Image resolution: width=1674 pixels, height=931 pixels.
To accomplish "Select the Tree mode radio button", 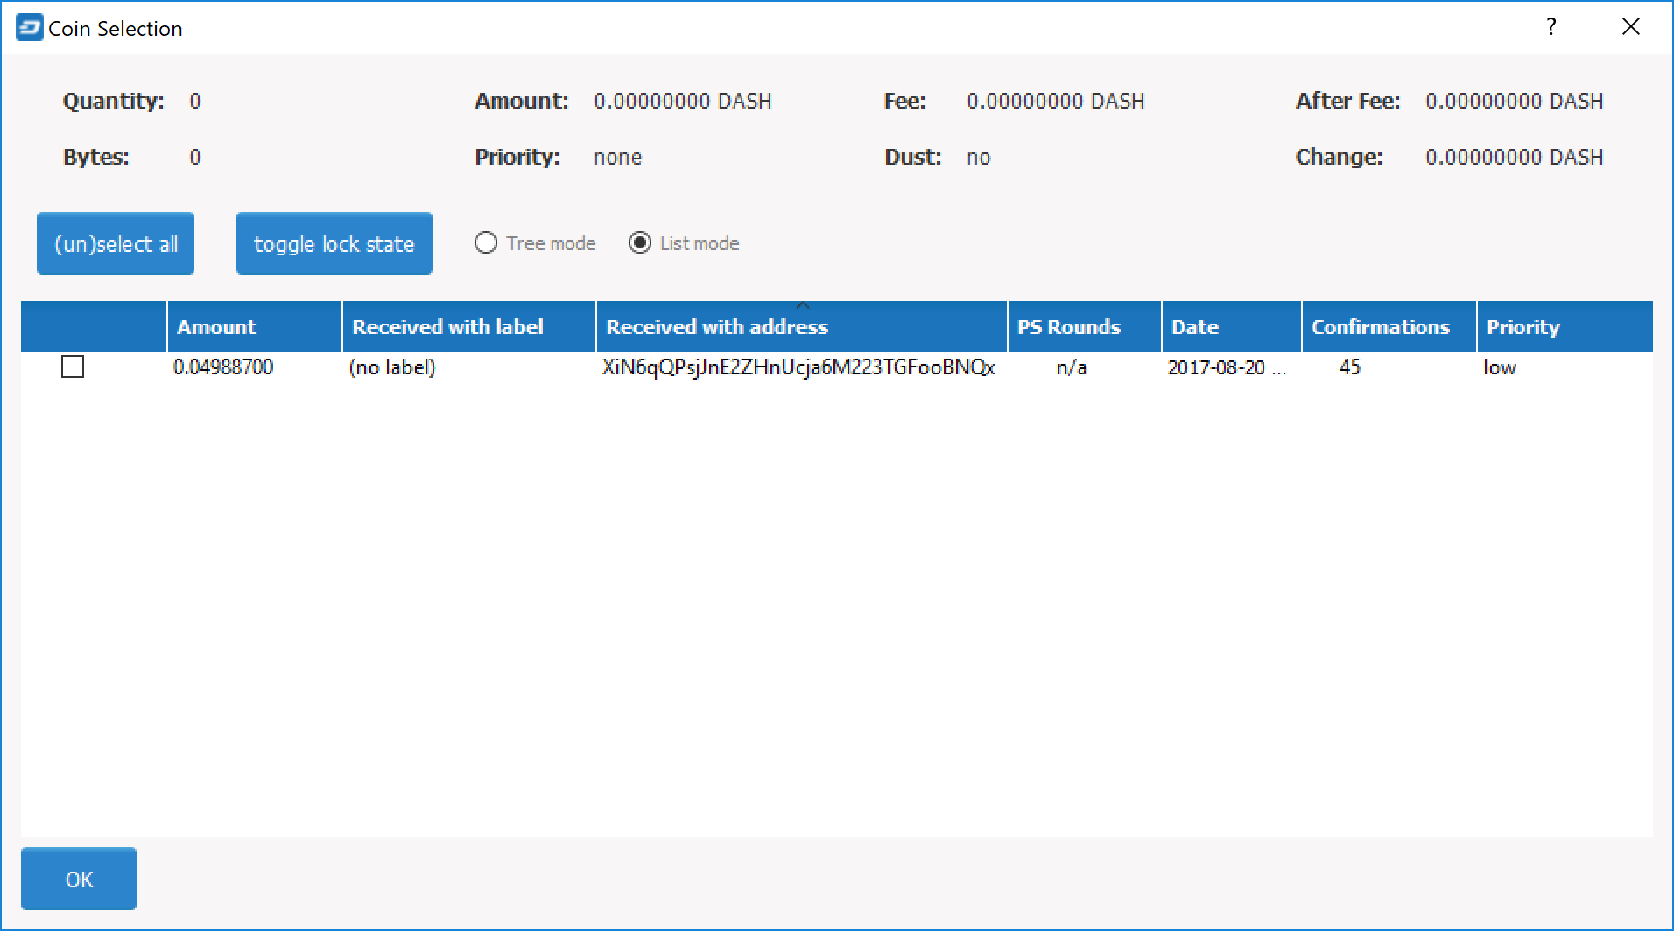I will [x=486, y=243].
